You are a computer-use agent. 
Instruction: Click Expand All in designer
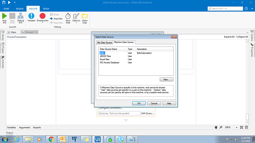[x=229, y=37]
